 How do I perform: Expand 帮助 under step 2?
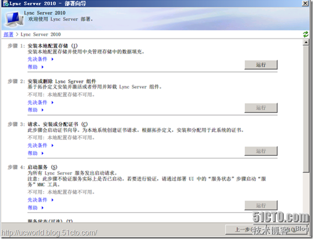tap(35, 110)
